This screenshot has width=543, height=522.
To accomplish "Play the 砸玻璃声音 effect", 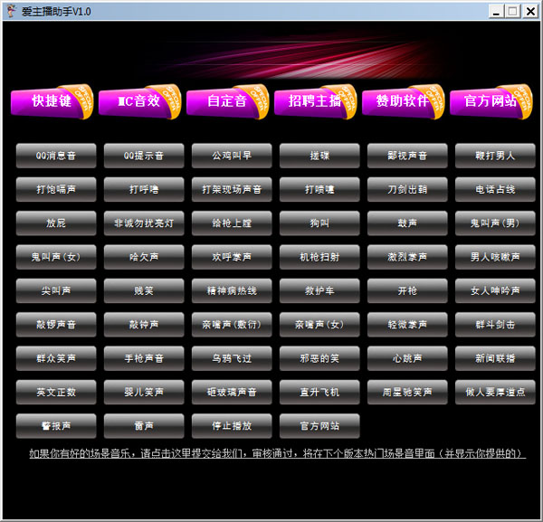I will pyautogui.click(x=232, y=392).
